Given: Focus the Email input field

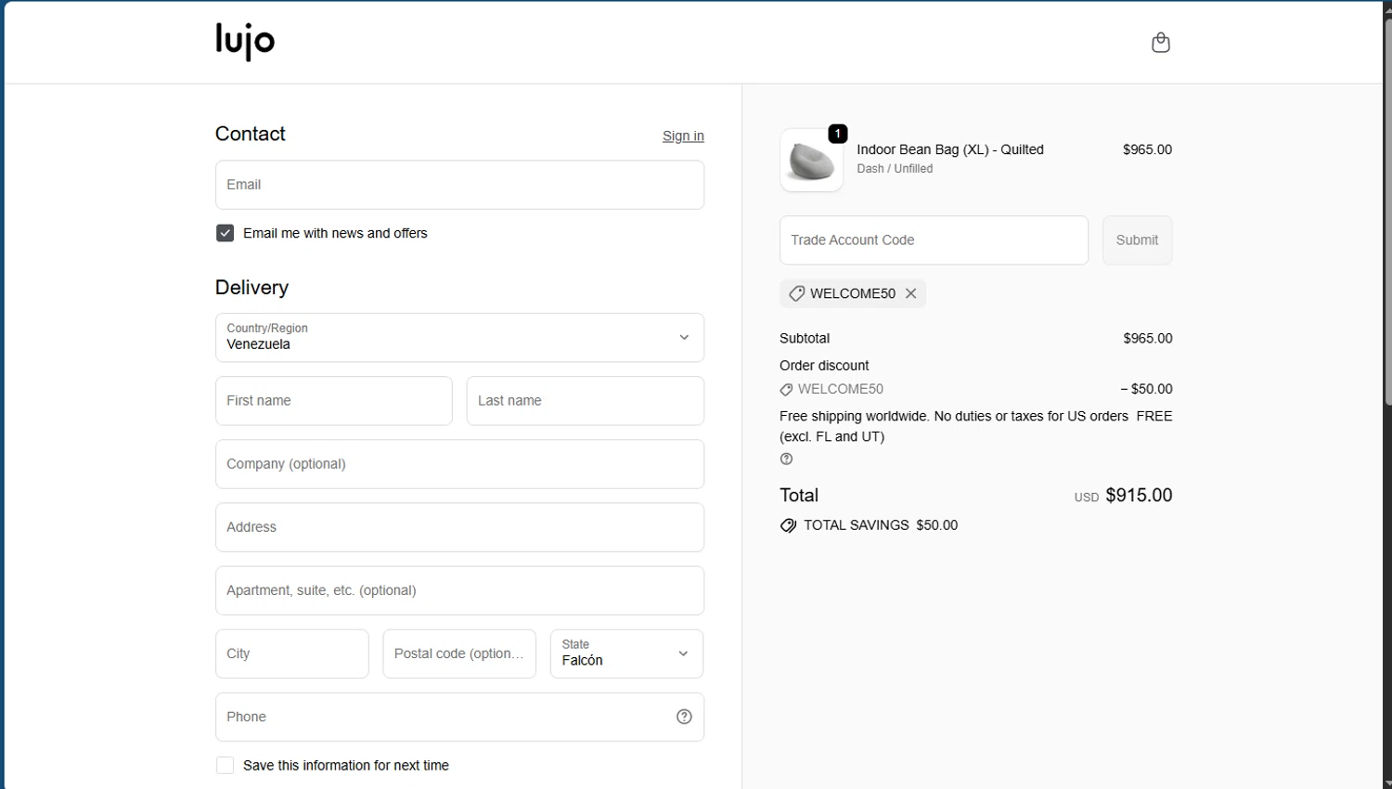Looking at the screenshot, I should click(x=459, y=185).
